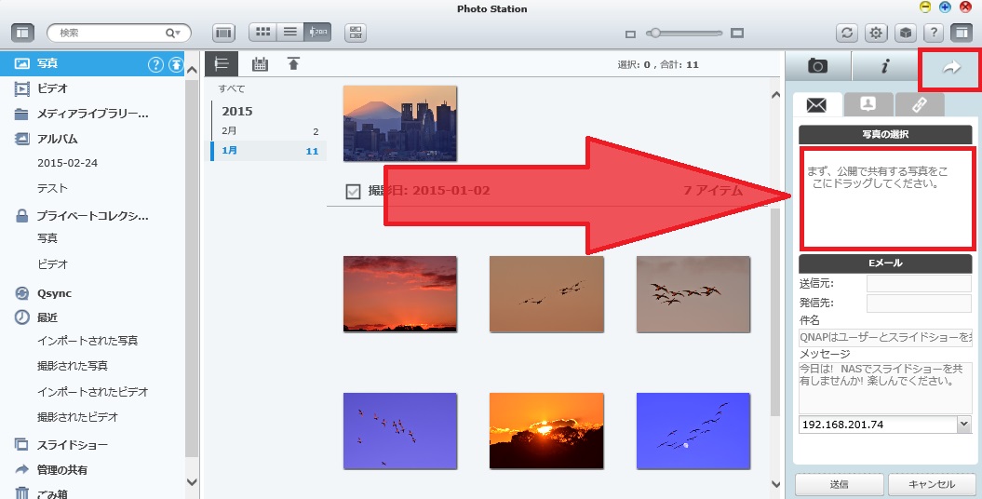
Task: Select 1月 in the timeline
Action: (269, 151)
